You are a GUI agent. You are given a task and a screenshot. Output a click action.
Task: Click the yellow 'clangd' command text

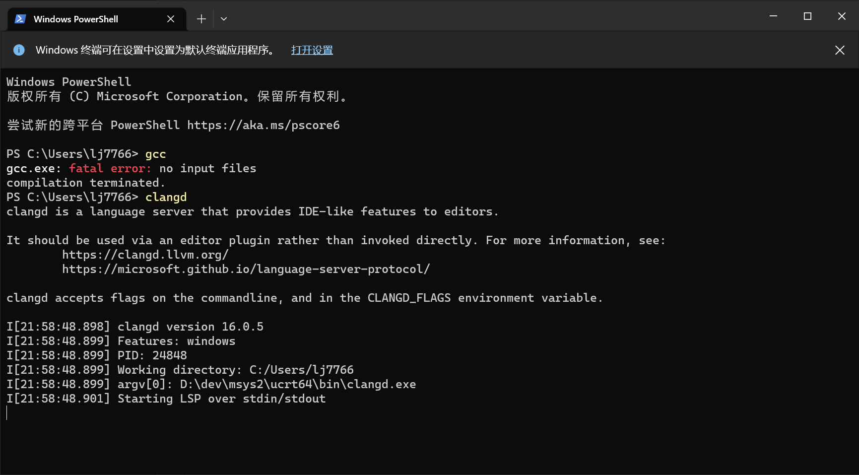tap(166, 197)
